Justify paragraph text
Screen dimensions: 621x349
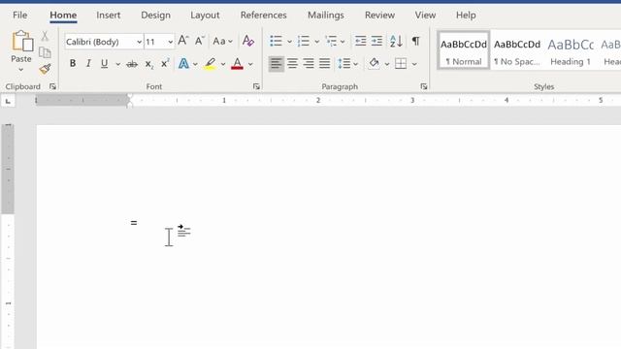click(325, 63)
